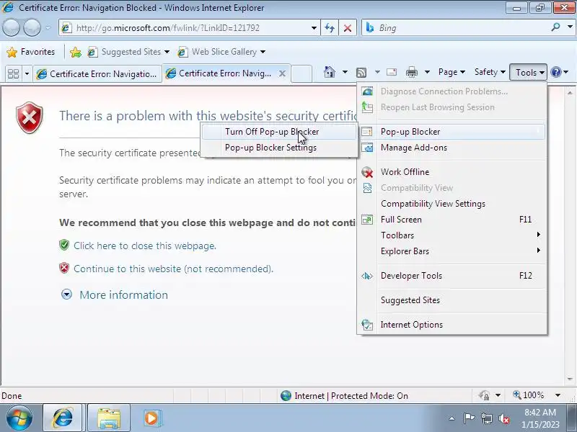577x432 pixels.
Task: Click the Manage Add-ons icon in the menu
Action: (367, 148)
